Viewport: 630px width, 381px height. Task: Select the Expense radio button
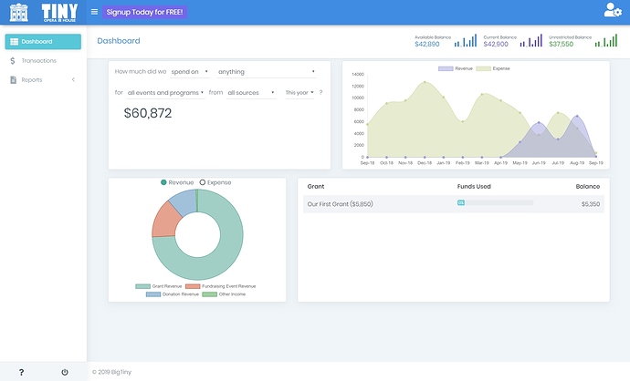(203, 182)
